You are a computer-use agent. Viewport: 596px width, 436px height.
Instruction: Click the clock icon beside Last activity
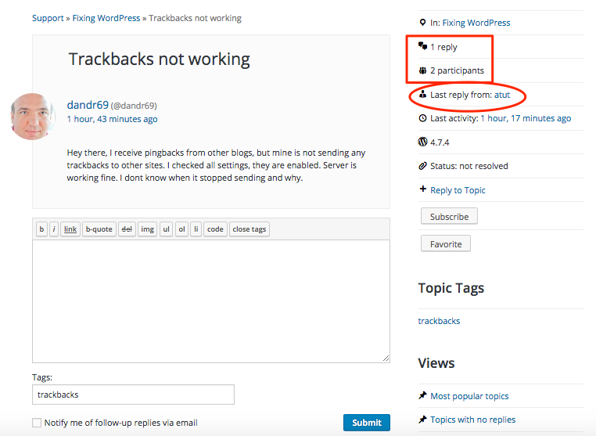(x=422, y=118)
